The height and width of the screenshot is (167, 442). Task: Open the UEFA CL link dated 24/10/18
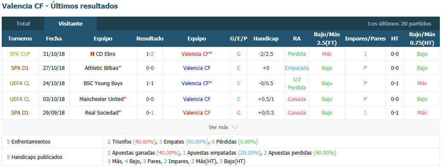[20, 83]
